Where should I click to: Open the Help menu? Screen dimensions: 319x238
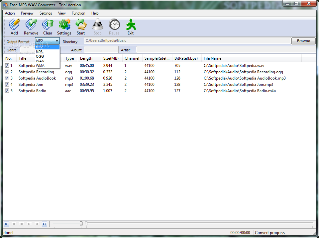click(x=95, y=13)
